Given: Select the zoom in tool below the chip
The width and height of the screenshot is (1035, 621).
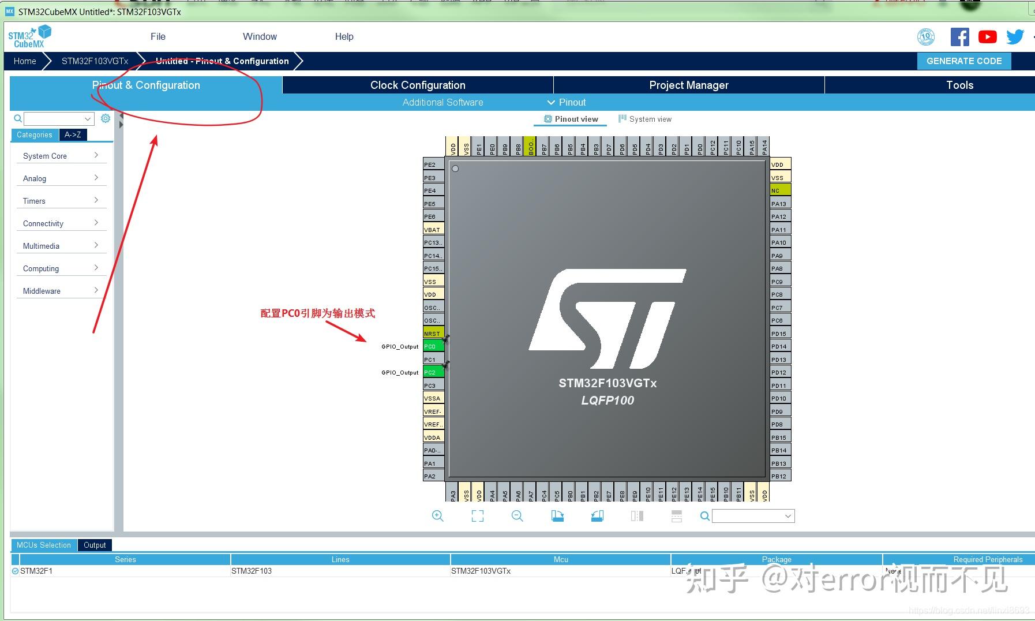Looking at the screenshot, I should (x=437, y=515).
